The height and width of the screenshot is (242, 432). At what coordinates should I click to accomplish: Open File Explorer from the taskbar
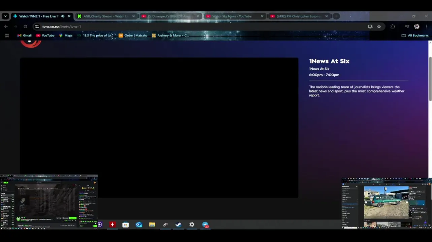152,225
